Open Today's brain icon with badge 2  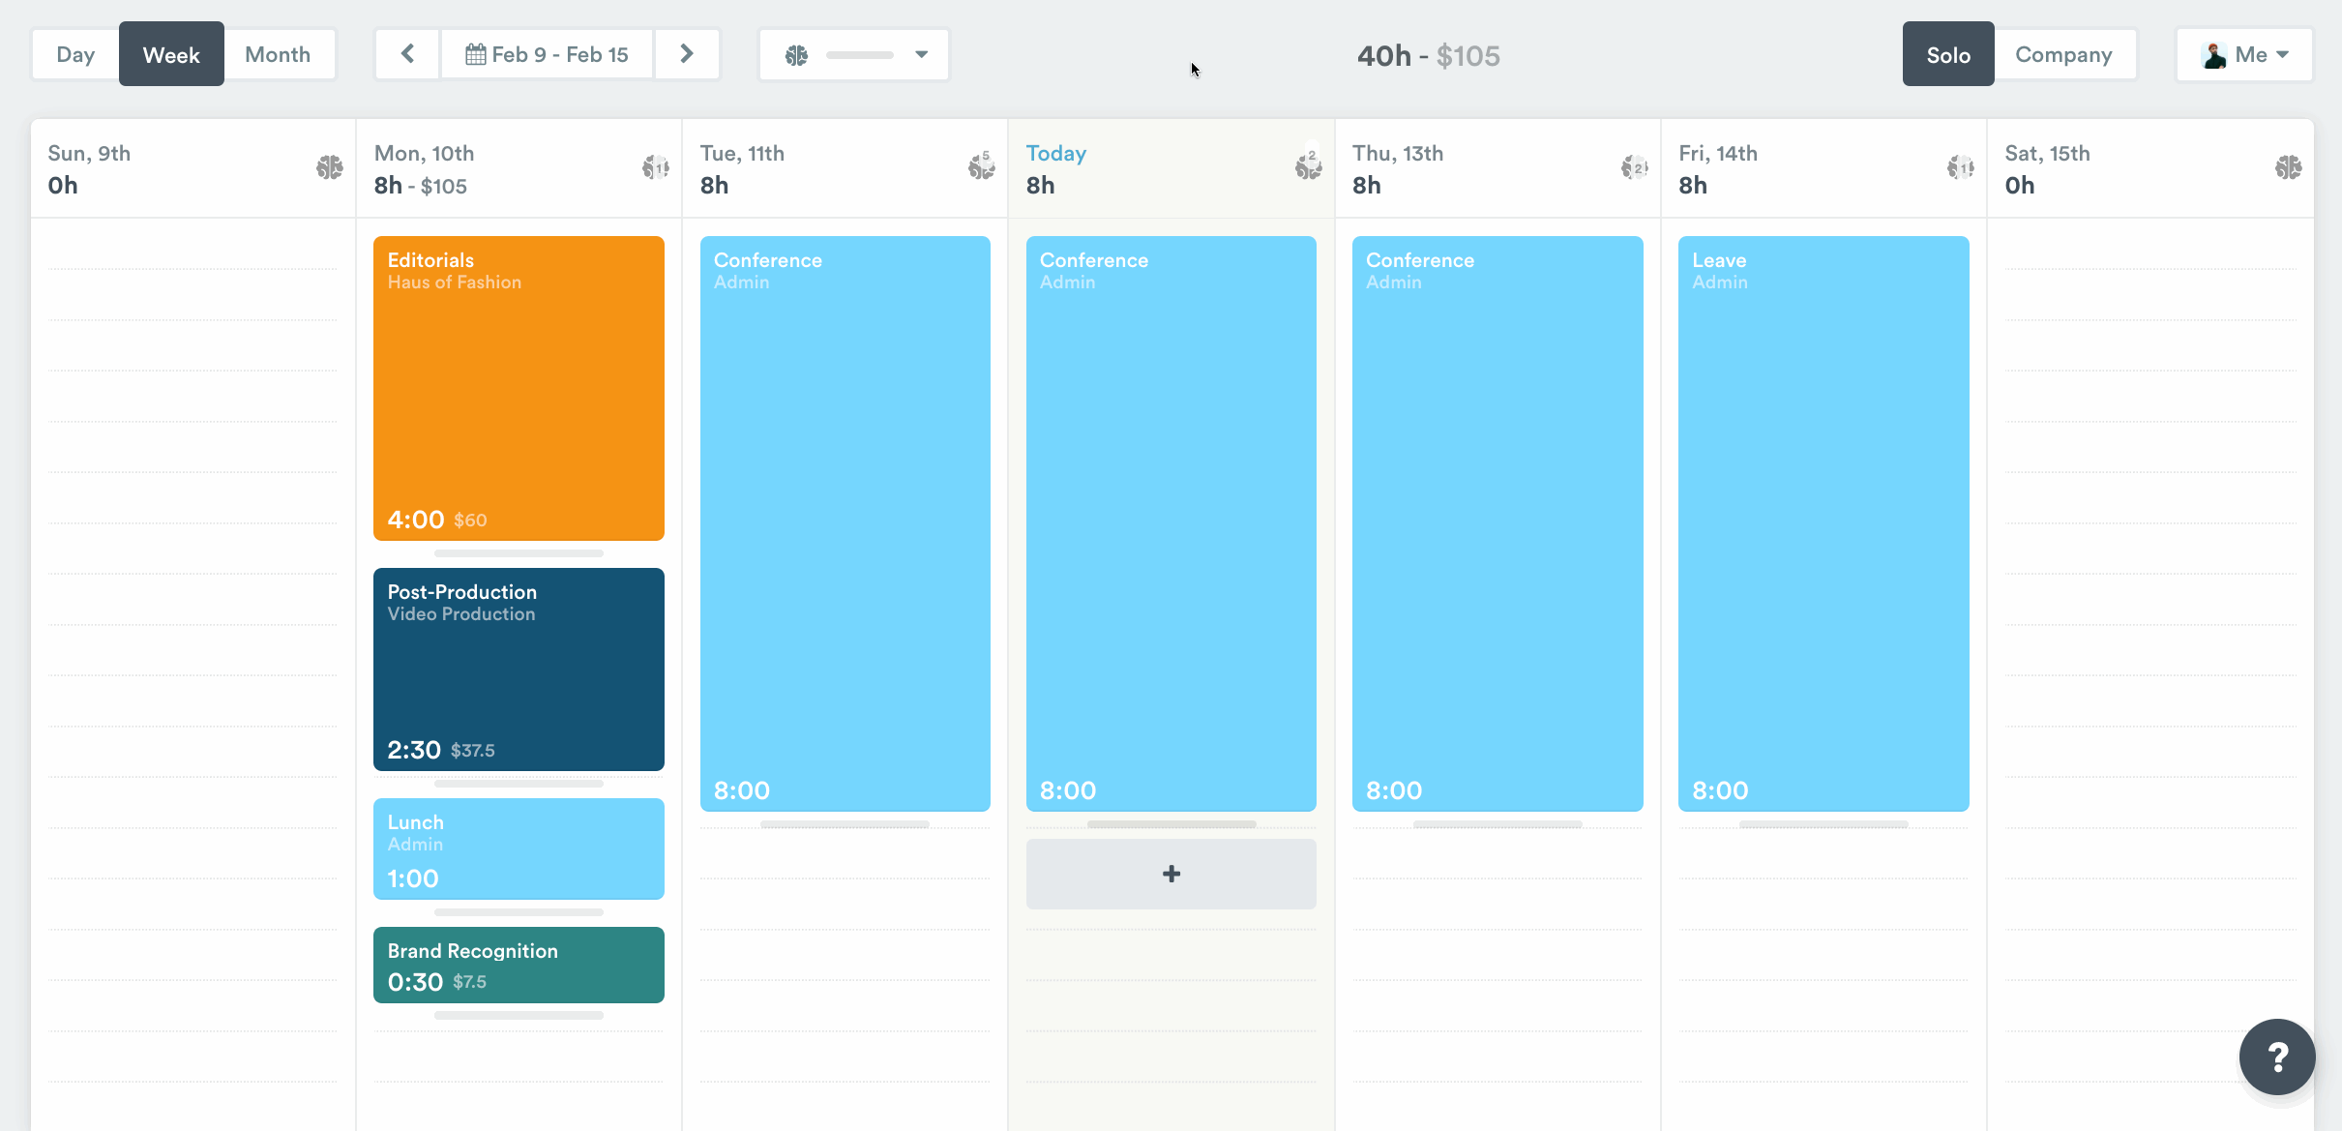click(1308, 166)
